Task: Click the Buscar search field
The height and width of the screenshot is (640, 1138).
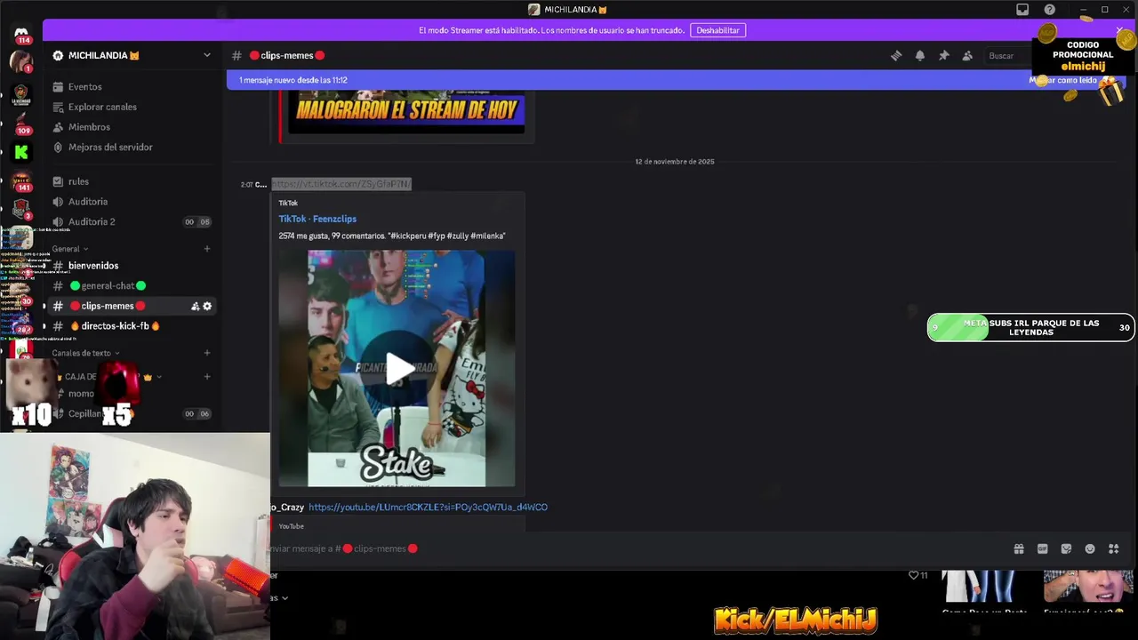Action: [1009, 56]
